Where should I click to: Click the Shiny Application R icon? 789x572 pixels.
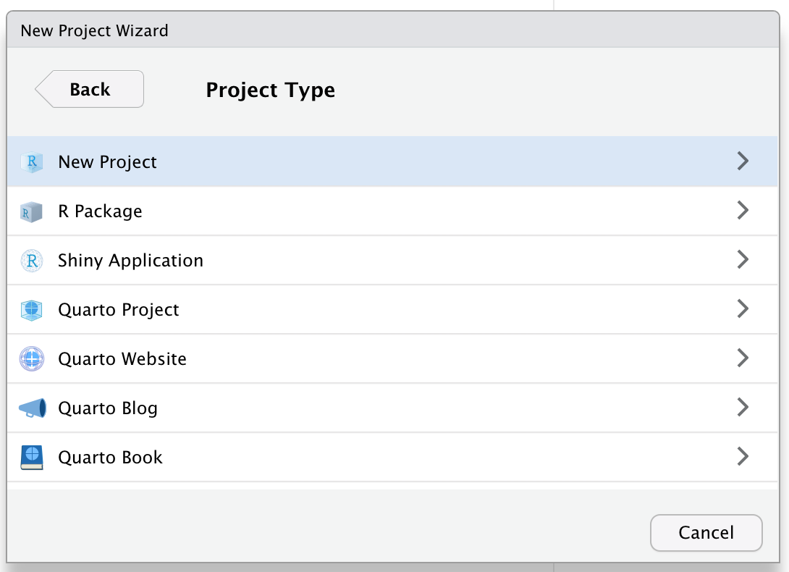pyautogui.click(x=32, y=261)
